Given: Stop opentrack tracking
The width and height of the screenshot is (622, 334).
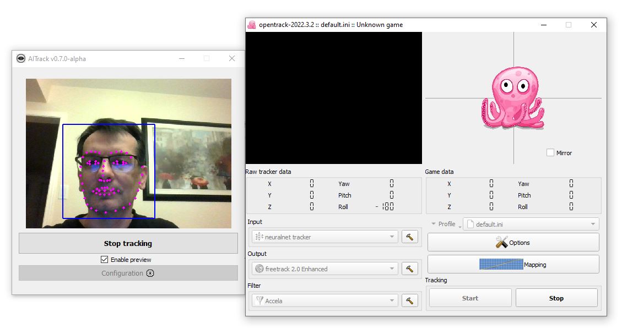Looking at the screenshot, I should [556, 298].
